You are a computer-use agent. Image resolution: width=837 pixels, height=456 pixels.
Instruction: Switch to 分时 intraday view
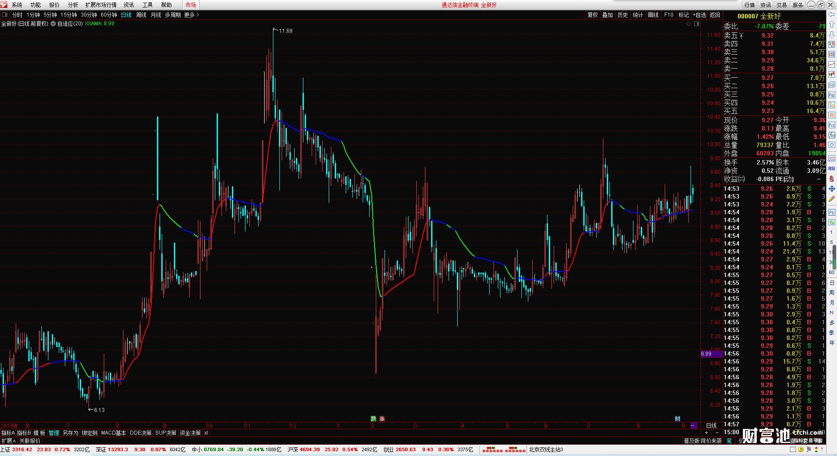click(17, 15)
